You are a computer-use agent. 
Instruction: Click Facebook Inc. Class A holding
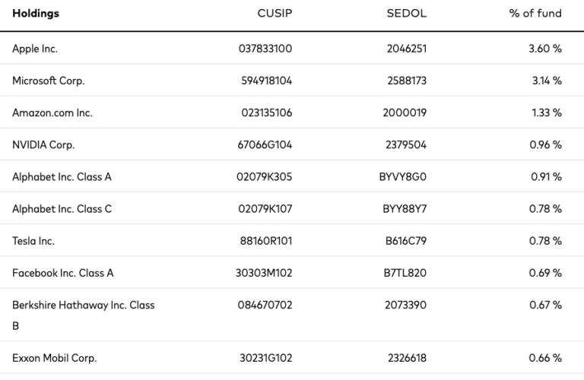click(x=63, y=273)
